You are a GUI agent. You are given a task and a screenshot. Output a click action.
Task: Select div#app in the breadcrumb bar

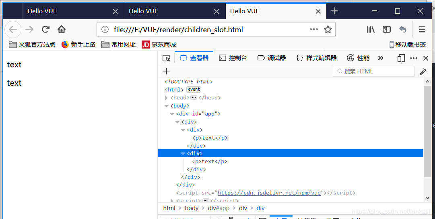point(219,208)
